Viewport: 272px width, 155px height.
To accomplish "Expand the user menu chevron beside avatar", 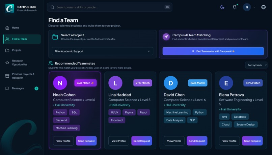I will click(254, 7).
